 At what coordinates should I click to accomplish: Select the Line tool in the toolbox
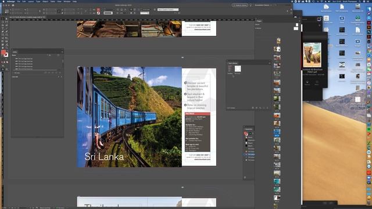click(6, 28)
